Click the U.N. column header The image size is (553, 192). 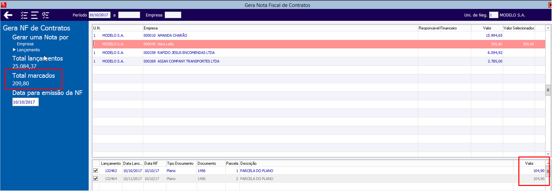(x=117, y=28)
